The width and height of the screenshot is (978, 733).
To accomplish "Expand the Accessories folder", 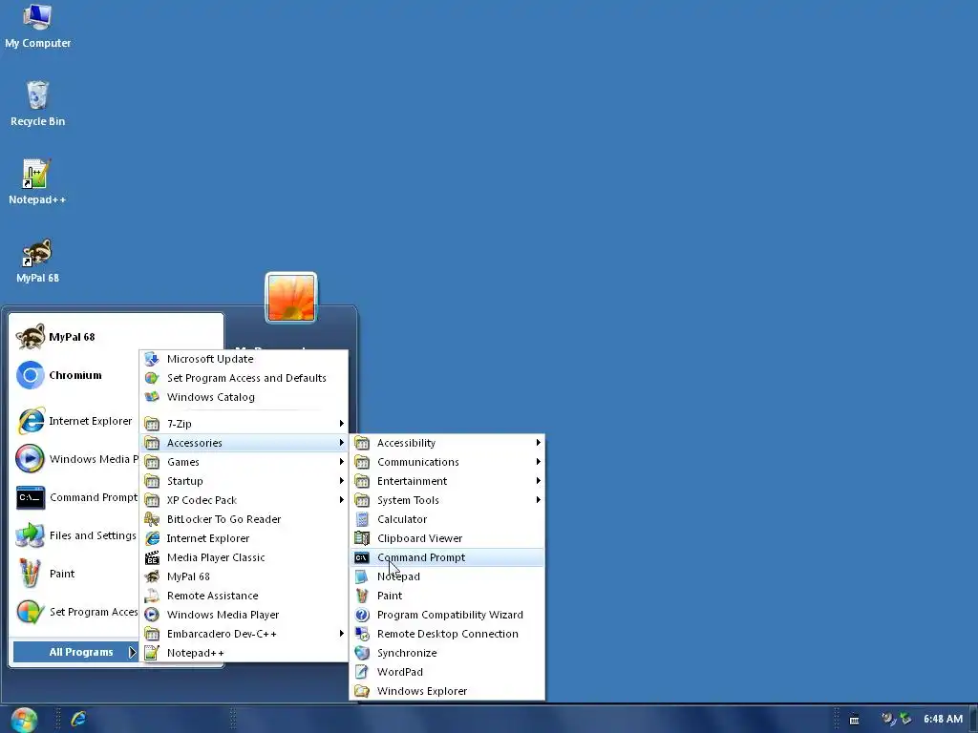I will point(244,443).
